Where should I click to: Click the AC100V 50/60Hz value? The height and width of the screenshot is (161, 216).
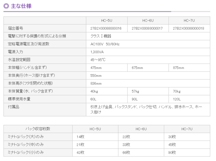(105, 44)
